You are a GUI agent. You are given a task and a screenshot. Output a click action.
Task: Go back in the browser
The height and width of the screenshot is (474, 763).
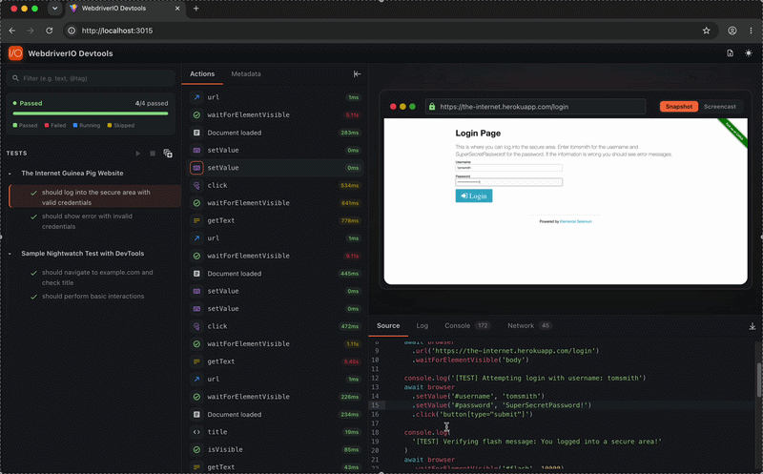pos(12,31)
